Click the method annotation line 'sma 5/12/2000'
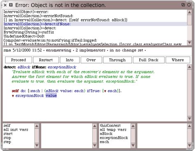 click(75, 50)
